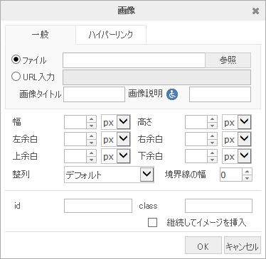
Task: Select the 一般 tab
Action: [x=41, y=35]
